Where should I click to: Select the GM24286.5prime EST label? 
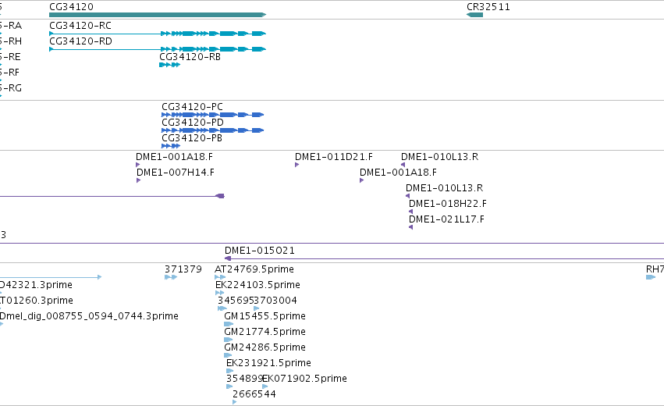[265, 347]
